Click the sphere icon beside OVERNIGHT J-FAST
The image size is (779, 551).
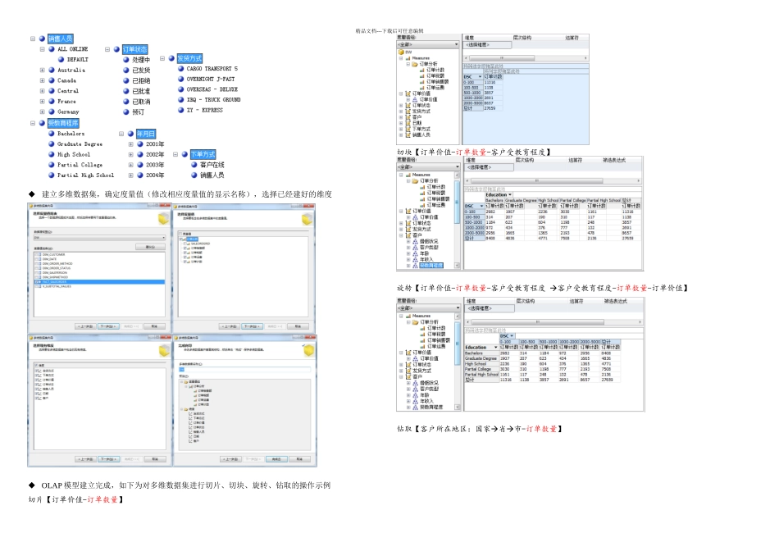[180, 80]
